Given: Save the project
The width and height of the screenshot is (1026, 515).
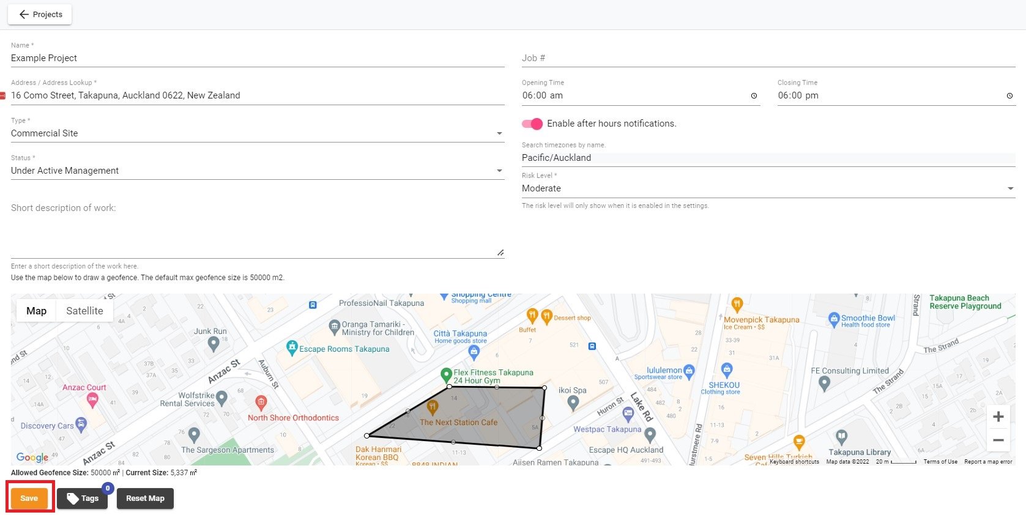Looking at the screenshot, I should point(29,498).
